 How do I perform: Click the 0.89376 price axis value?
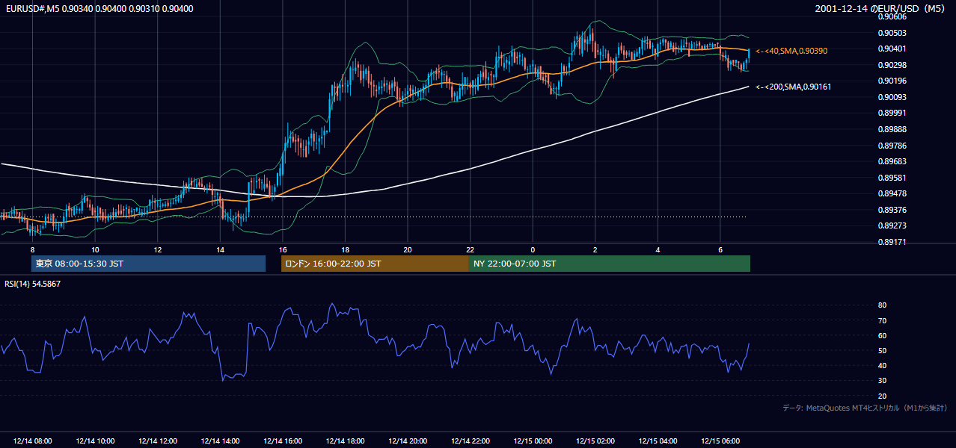click(892, 210)
